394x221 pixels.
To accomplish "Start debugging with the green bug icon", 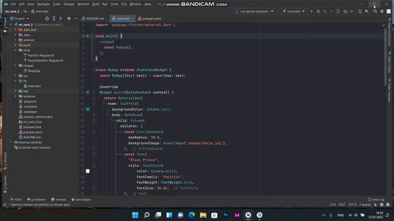I will (x=318, y=11).
